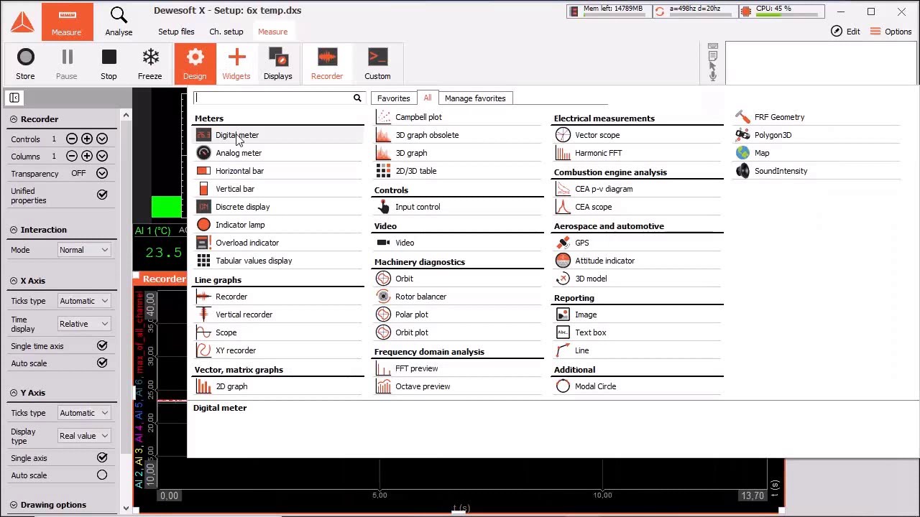Select the XY recorder widget

click(278, 350)
